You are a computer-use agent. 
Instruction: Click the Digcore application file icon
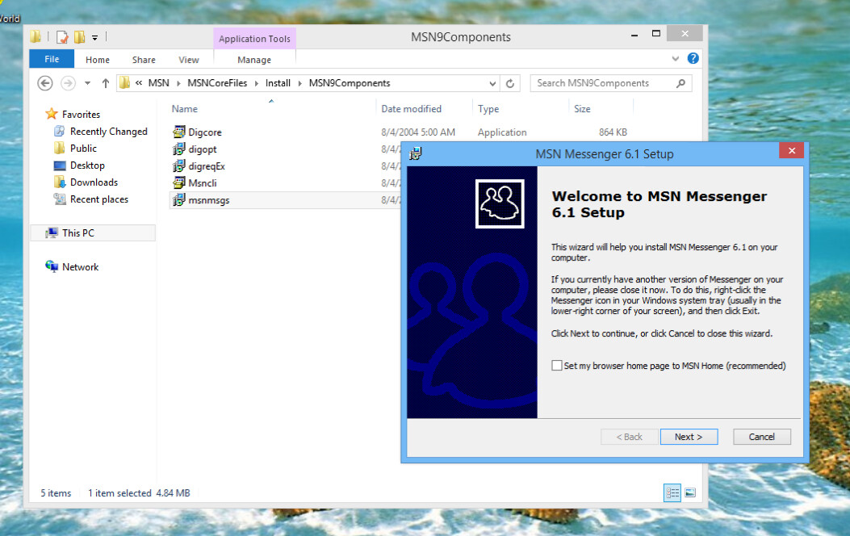(x=179, y=132)
